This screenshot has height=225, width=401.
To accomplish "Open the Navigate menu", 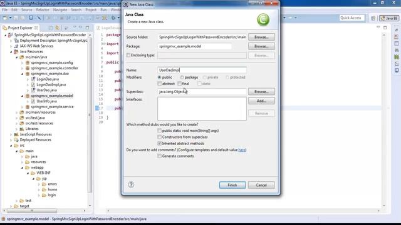I will 60,10.
